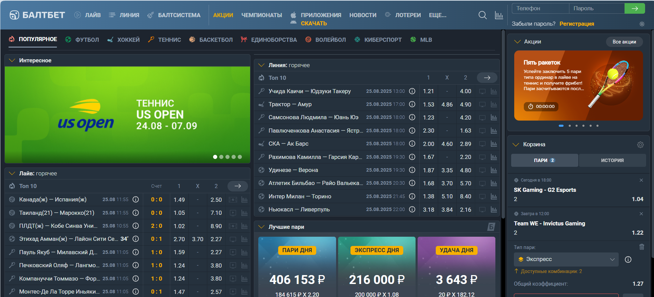
Task: Go to next Линия Топ 10 page arrow
Action: (487, 78)
